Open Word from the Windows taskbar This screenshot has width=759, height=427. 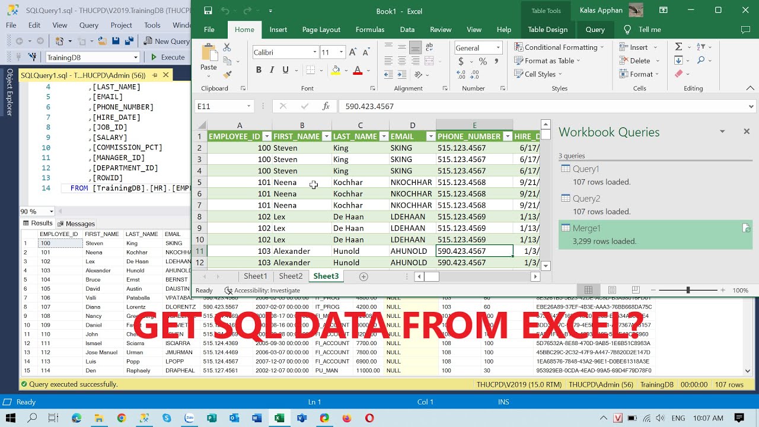click(256, 418)
